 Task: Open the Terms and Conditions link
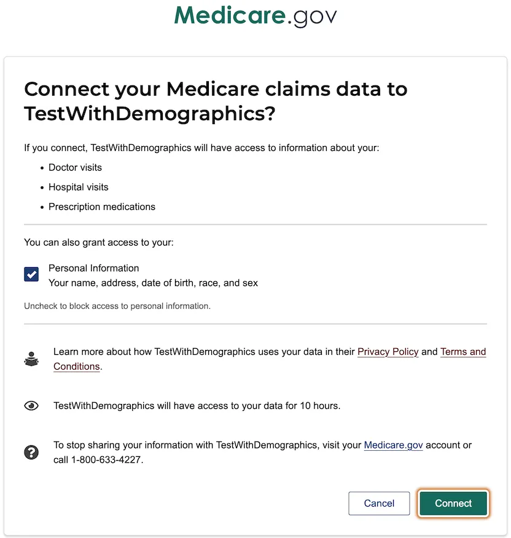(x=462, y=352)
